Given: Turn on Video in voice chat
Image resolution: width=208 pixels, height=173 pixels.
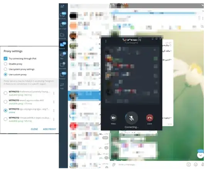Looking at the screenshot, I should [x=113, y=118].
